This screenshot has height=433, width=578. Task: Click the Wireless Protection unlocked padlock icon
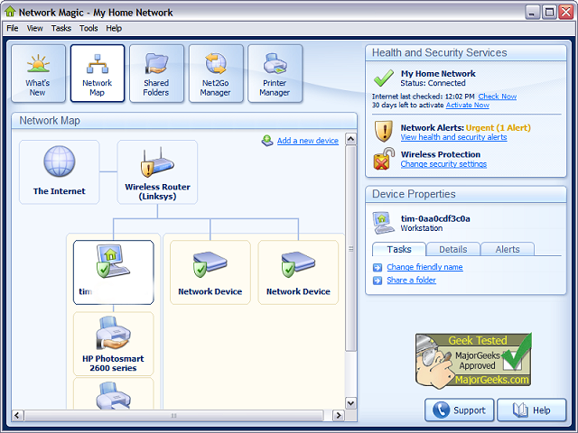click(x=383, y=159)
